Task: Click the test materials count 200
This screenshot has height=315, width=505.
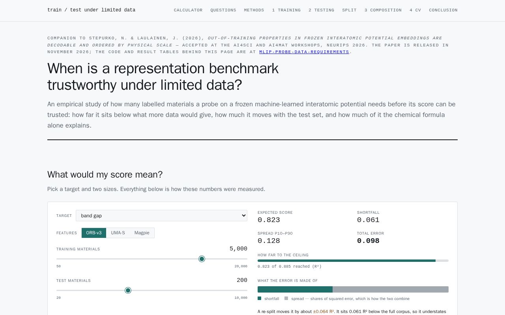Action: tap(242, 280)
